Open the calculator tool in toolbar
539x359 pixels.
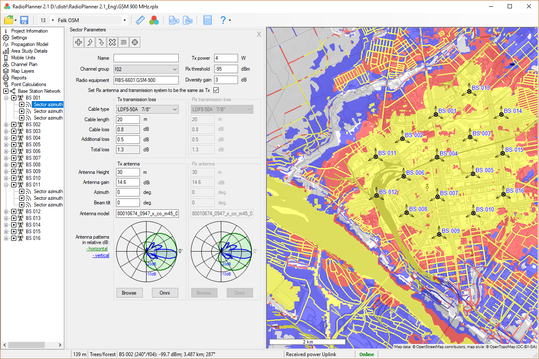coord(208,20)
